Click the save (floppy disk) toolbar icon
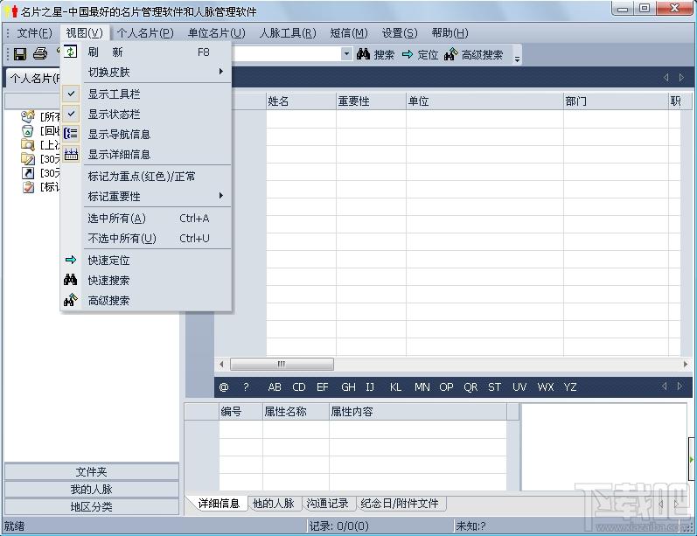The image size is (697, 536). coord(19,54)
